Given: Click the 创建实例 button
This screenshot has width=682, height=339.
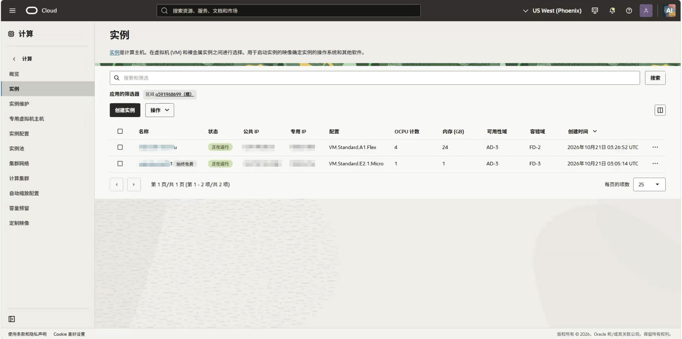Looking at the screenshot, I should 125,110.
